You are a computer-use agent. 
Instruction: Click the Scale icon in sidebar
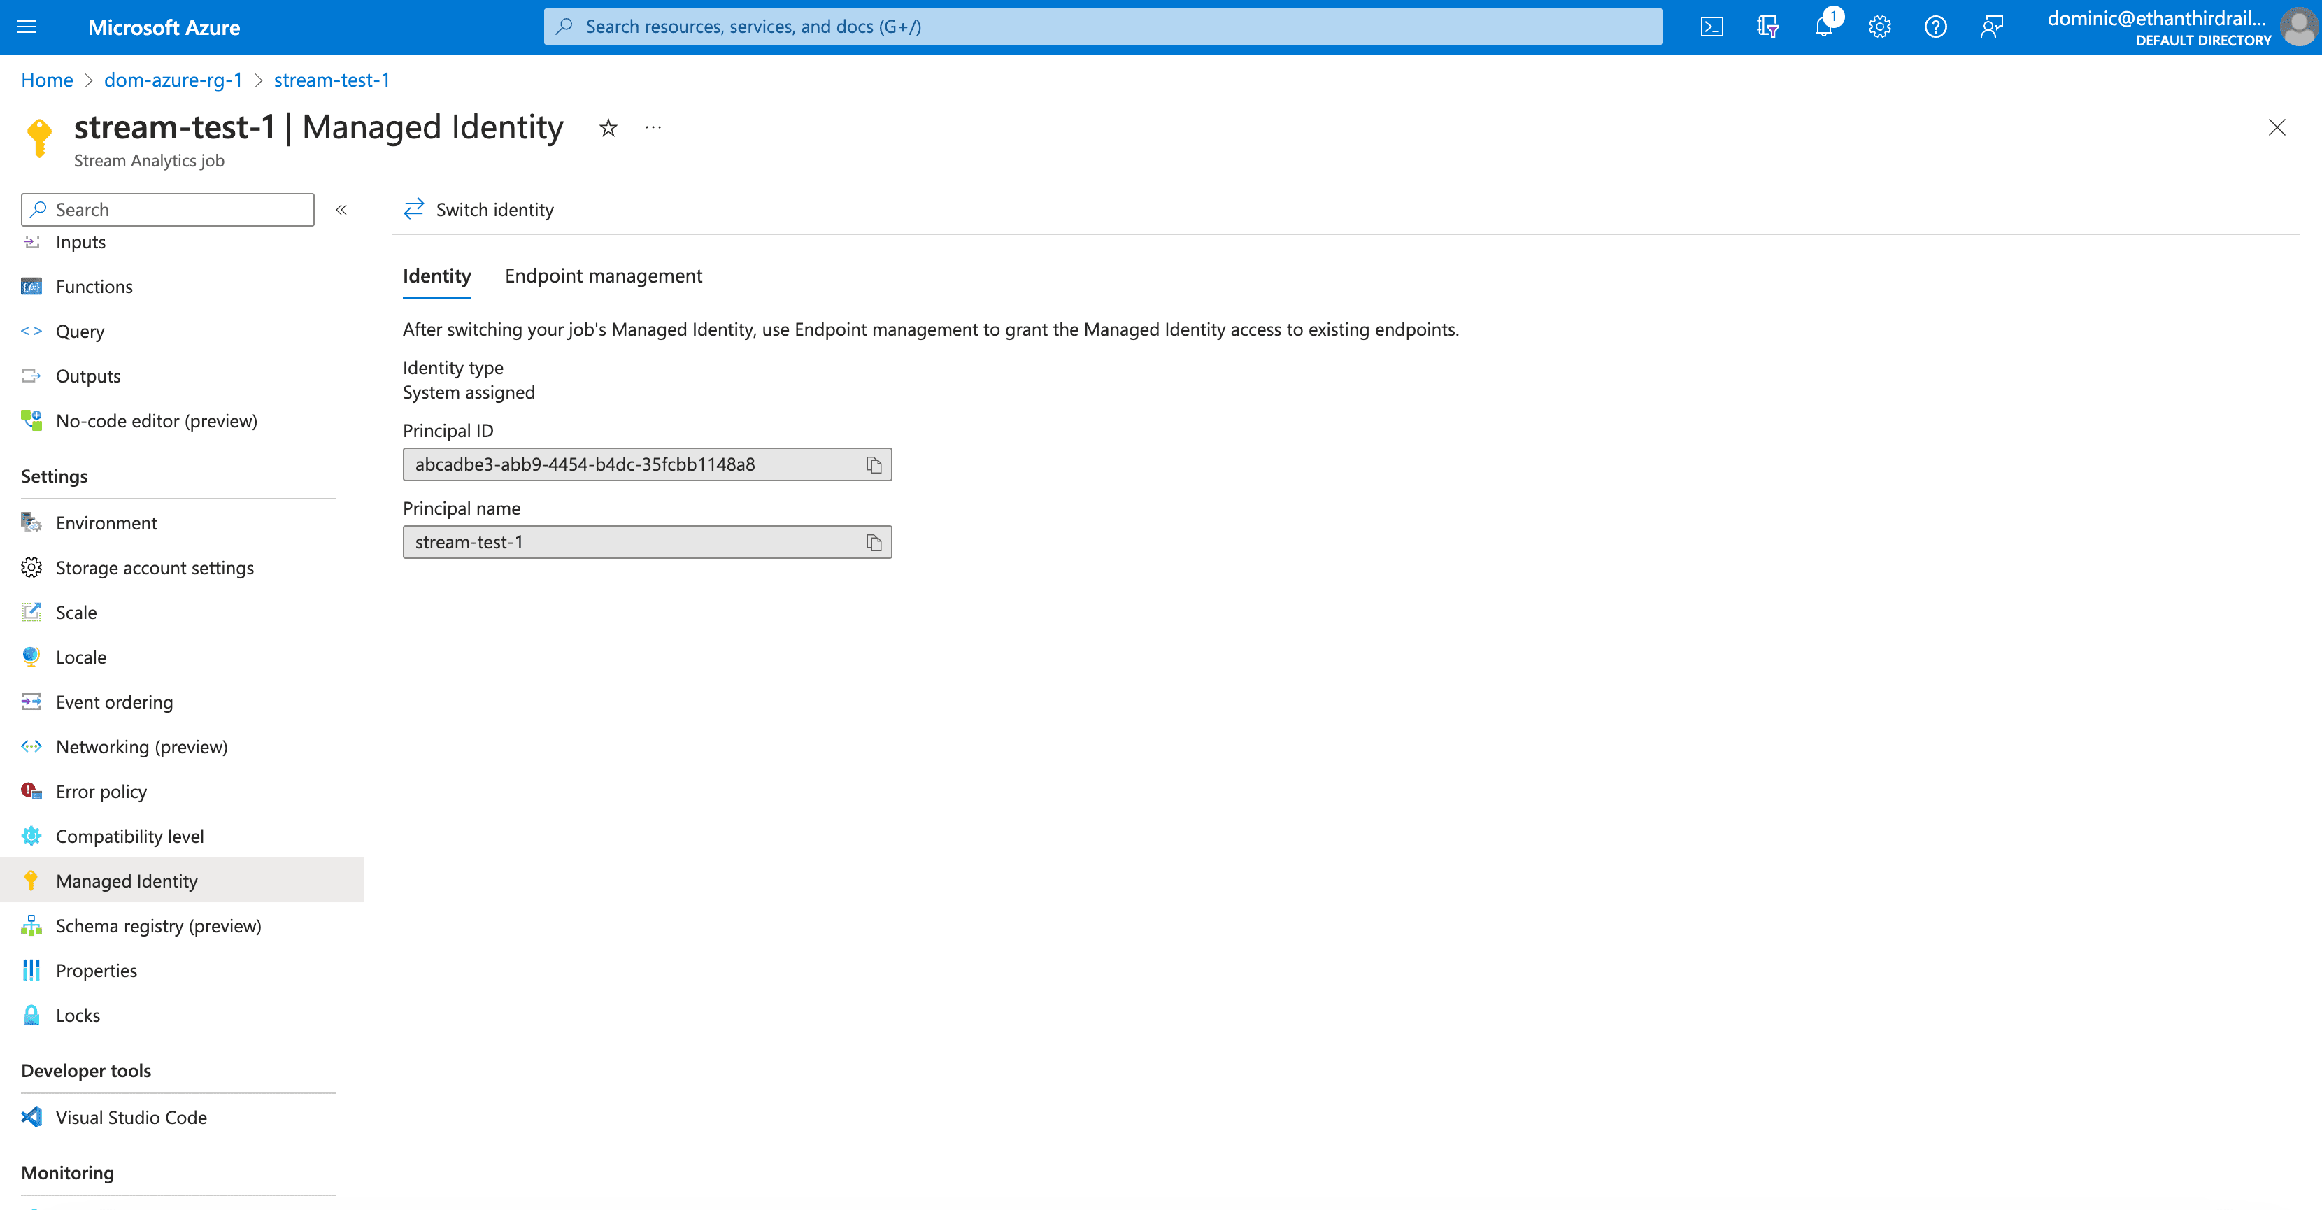[x=31, y=613]
